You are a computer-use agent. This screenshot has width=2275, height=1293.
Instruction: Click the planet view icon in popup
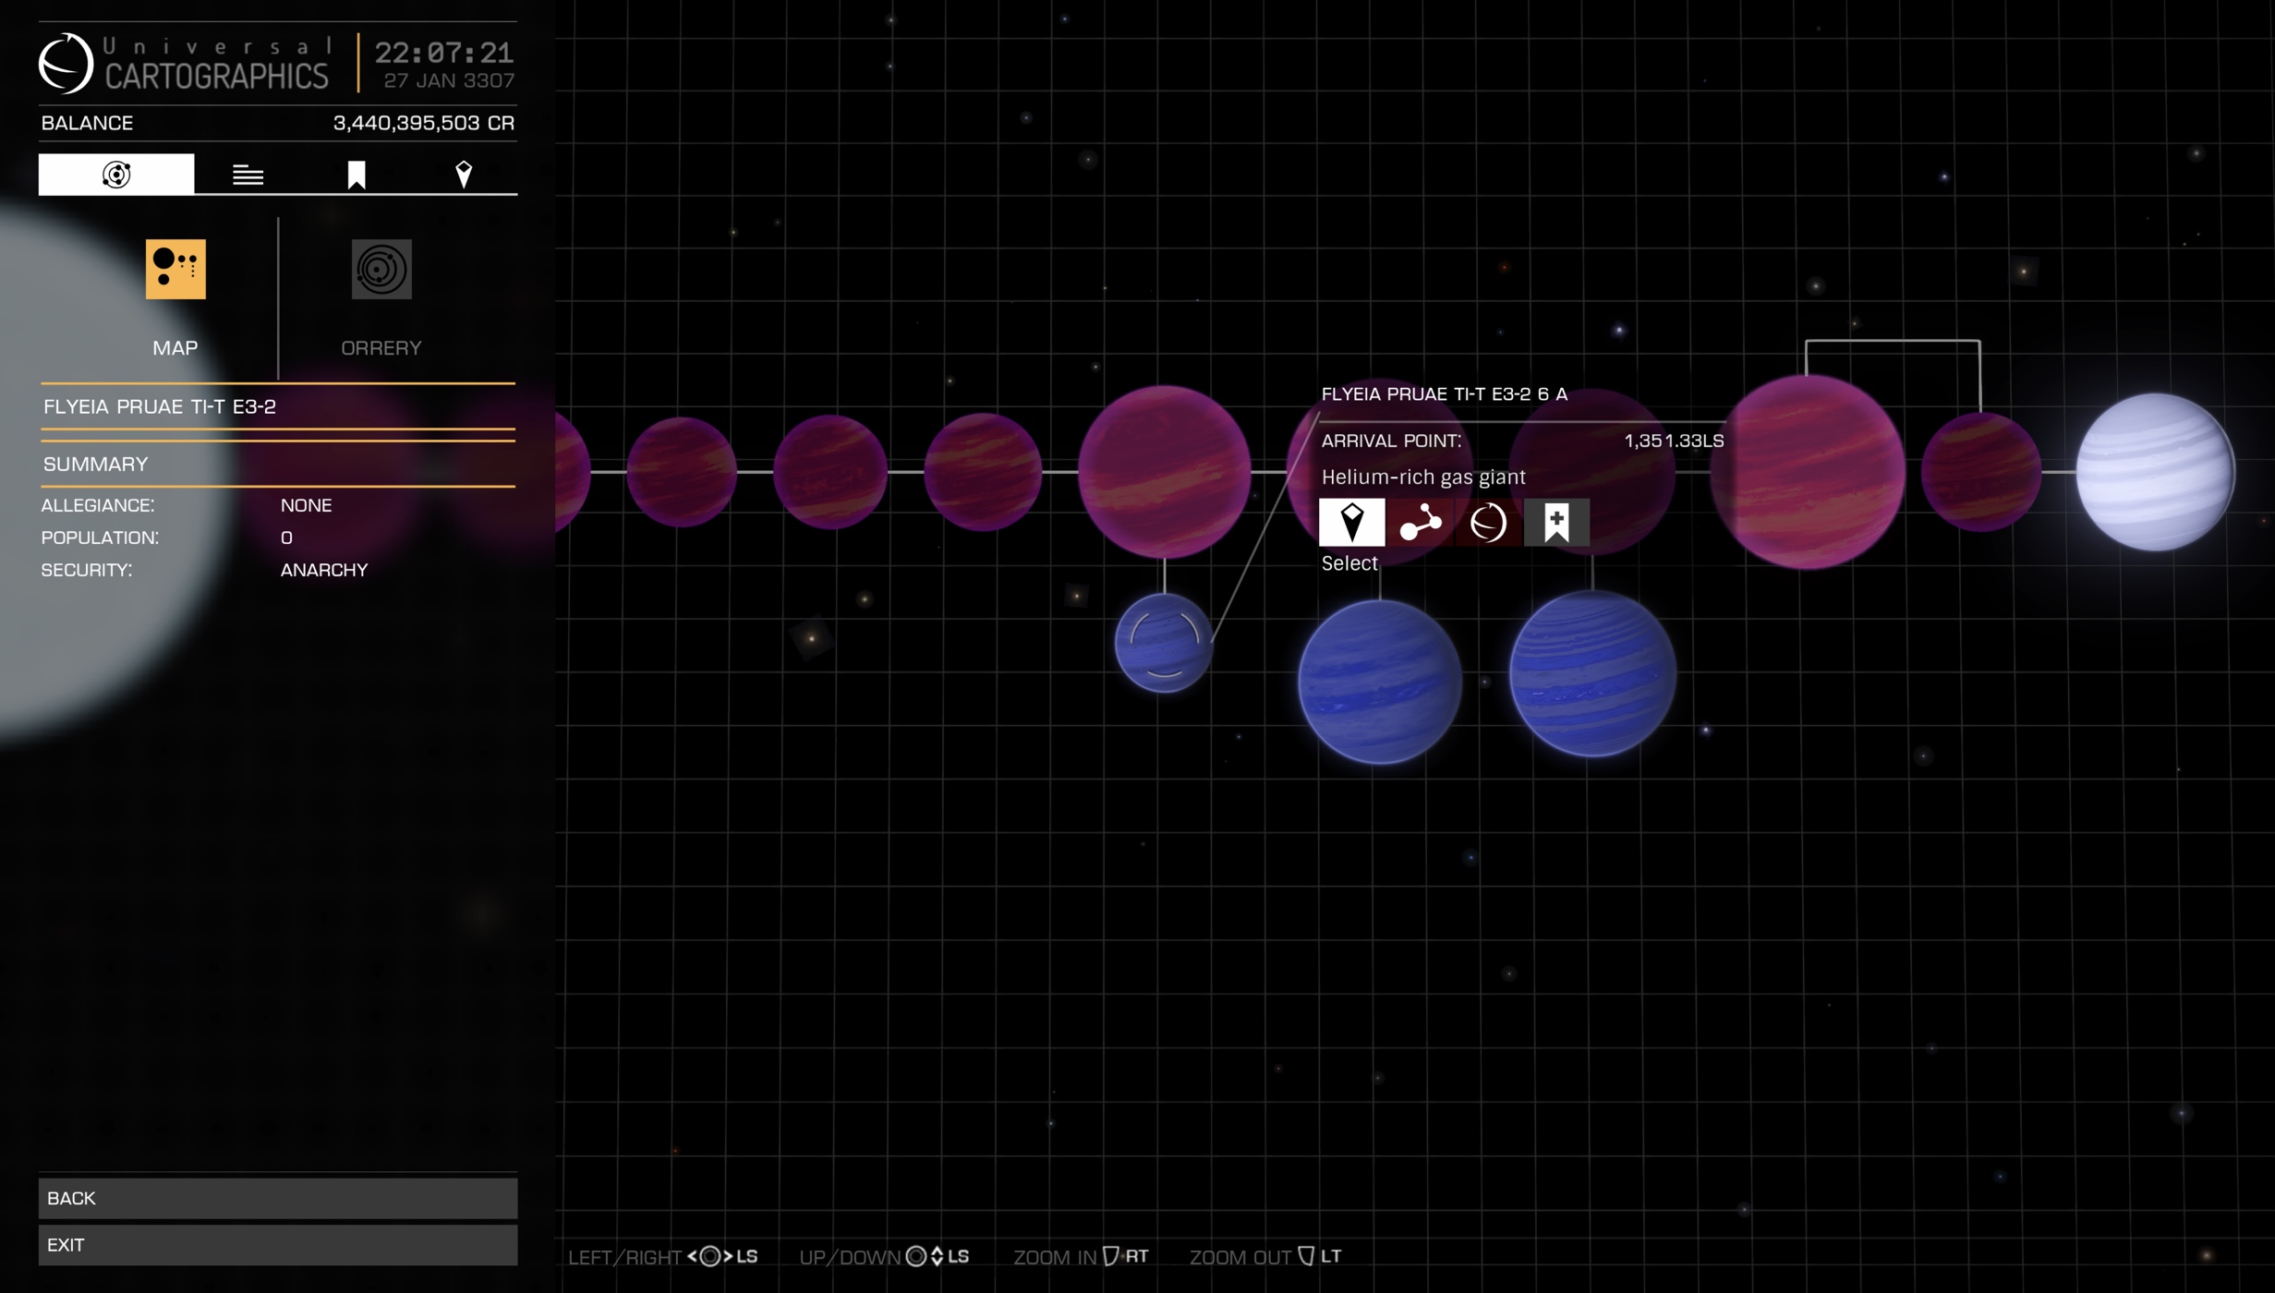1488,522
